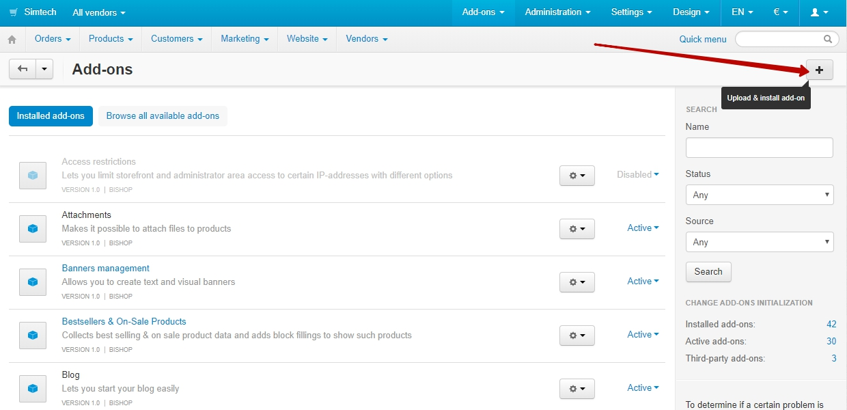Image resolution: width=847 pixels, height=410 pixels.
Task: Open the Add-ons top menu
Action: click(x=483, y=12)
